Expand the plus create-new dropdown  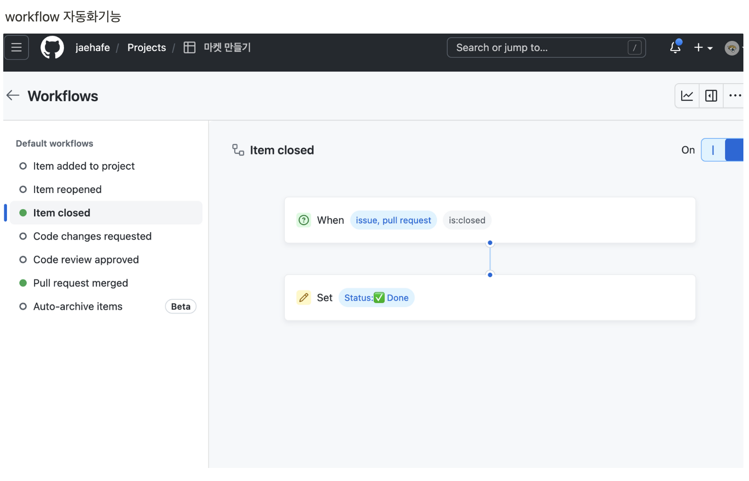click(x=703, y=48)
